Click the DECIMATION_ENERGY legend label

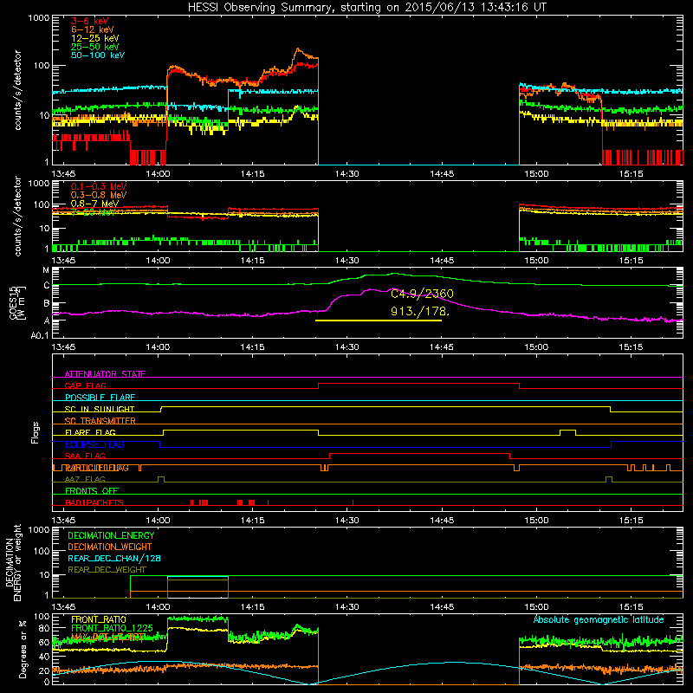point(111,535)
